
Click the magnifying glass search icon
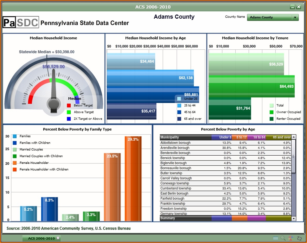tap(283, 238)
